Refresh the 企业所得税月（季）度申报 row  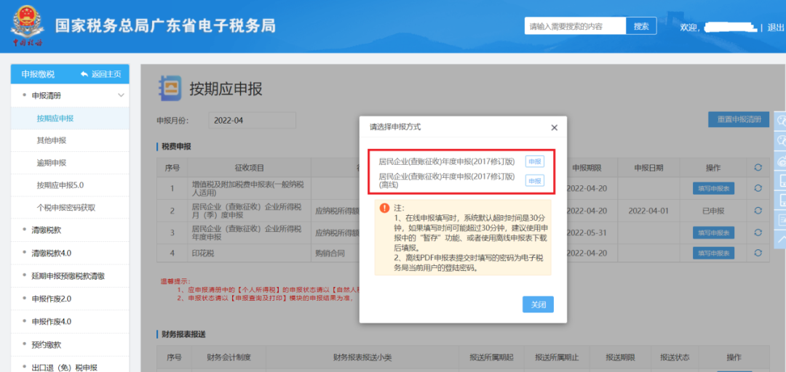click(x=758, y=211)
